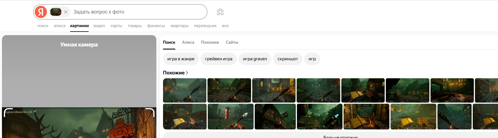Open the "товары" section

(x=135, y=26)
